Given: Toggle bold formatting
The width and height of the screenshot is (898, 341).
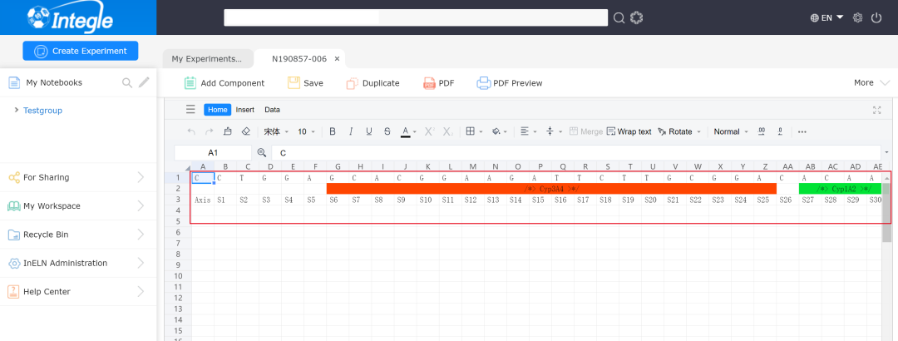Looking at the screenshot, I should point(333,131).
